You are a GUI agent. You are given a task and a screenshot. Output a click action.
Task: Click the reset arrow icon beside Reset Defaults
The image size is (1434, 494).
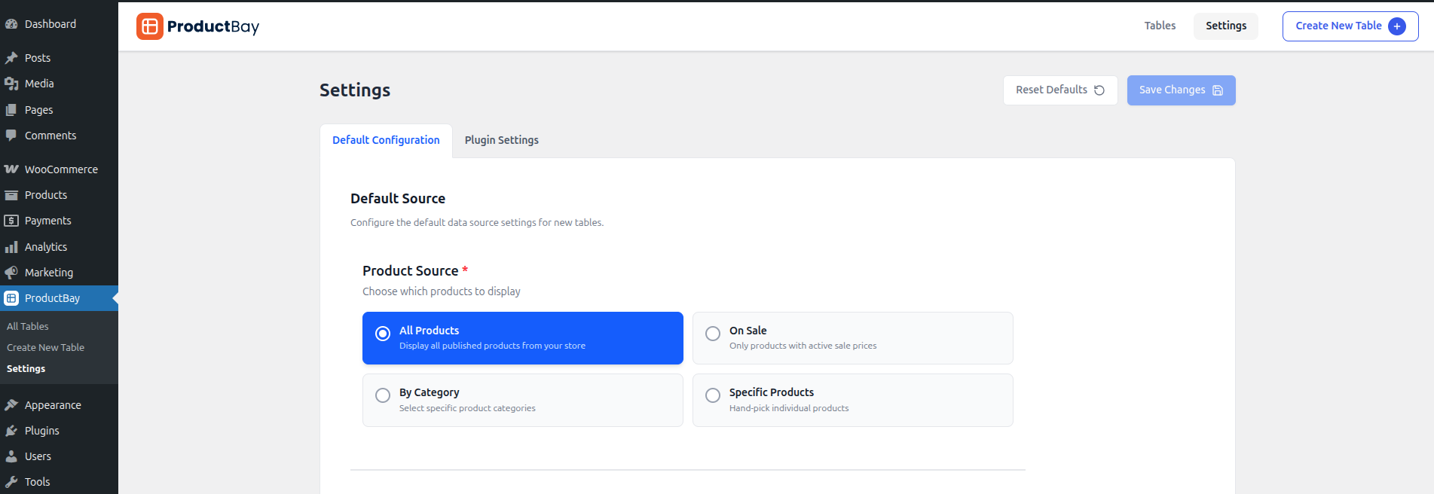click(x=1099, y=90)
